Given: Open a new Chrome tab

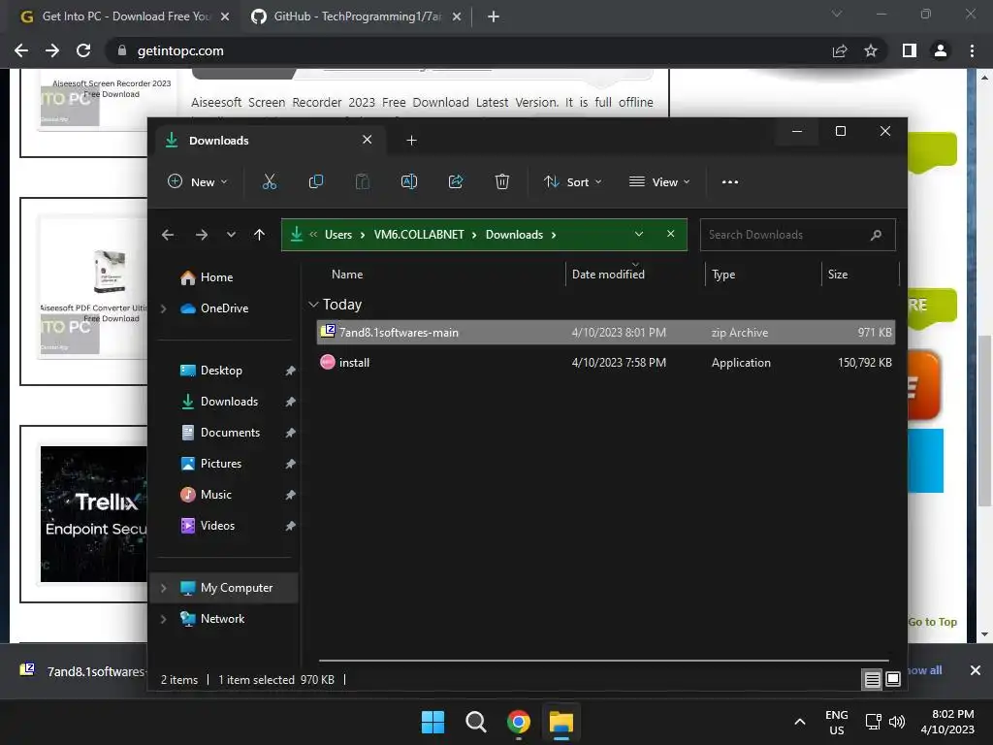Looking at the screenshot, I should 494,16.
